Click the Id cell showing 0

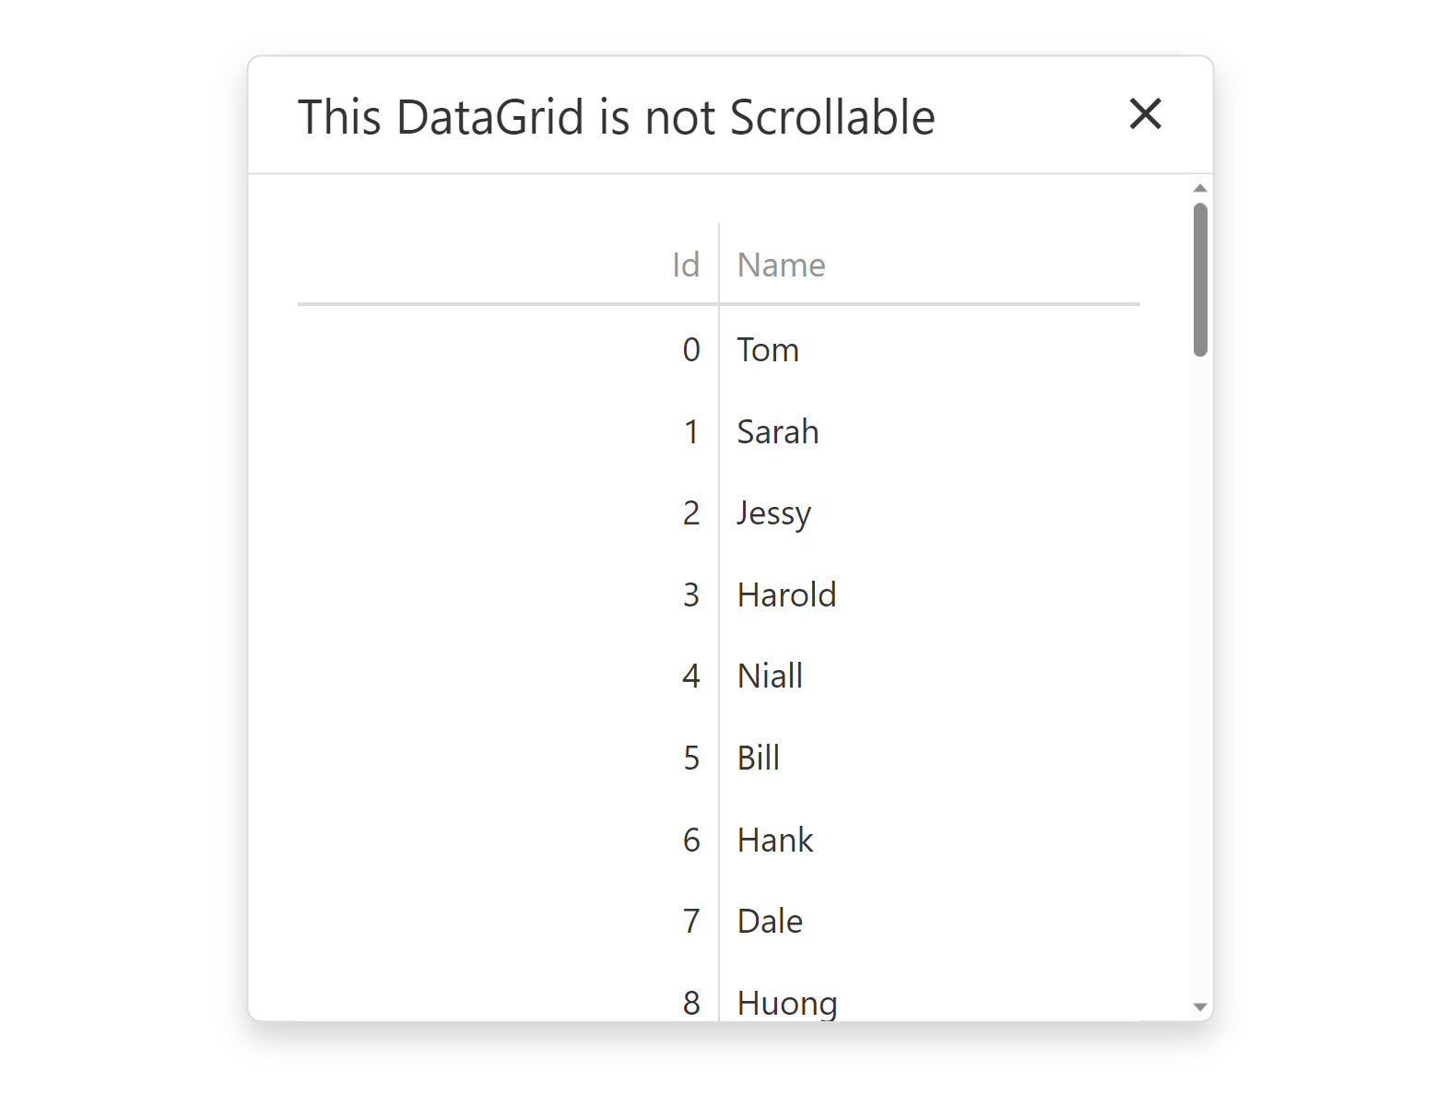click(691, 349)
